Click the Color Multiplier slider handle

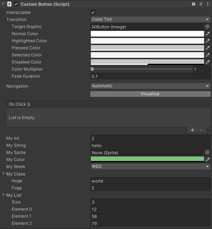tap(92, 69)
